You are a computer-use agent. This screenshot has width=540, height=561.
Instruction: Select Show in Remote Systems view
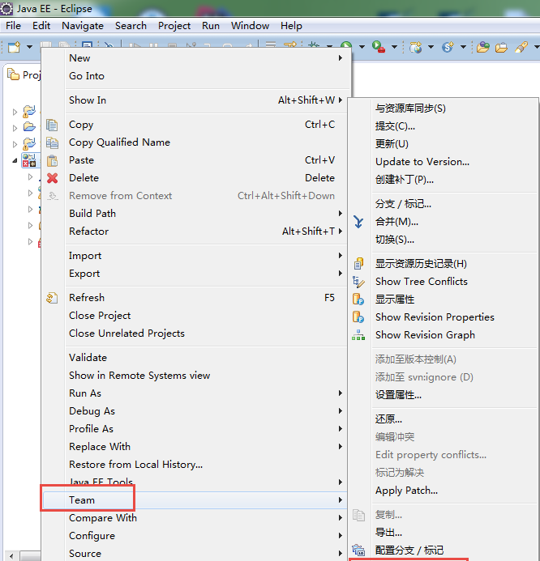[x=195, y=376]
